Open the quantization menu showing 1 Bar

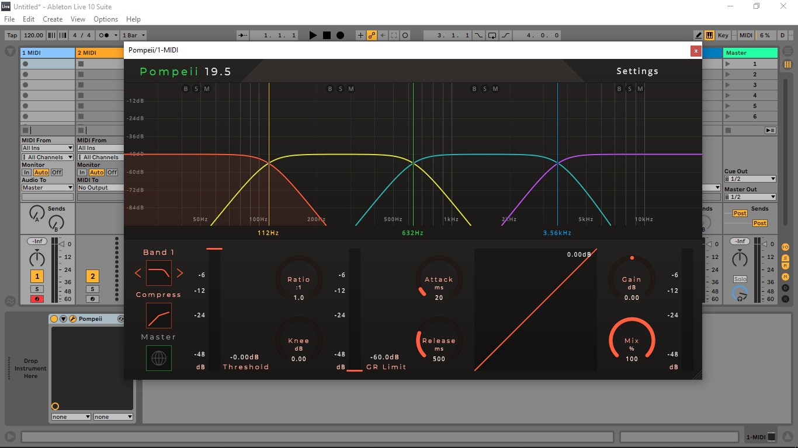pos(134,35)
